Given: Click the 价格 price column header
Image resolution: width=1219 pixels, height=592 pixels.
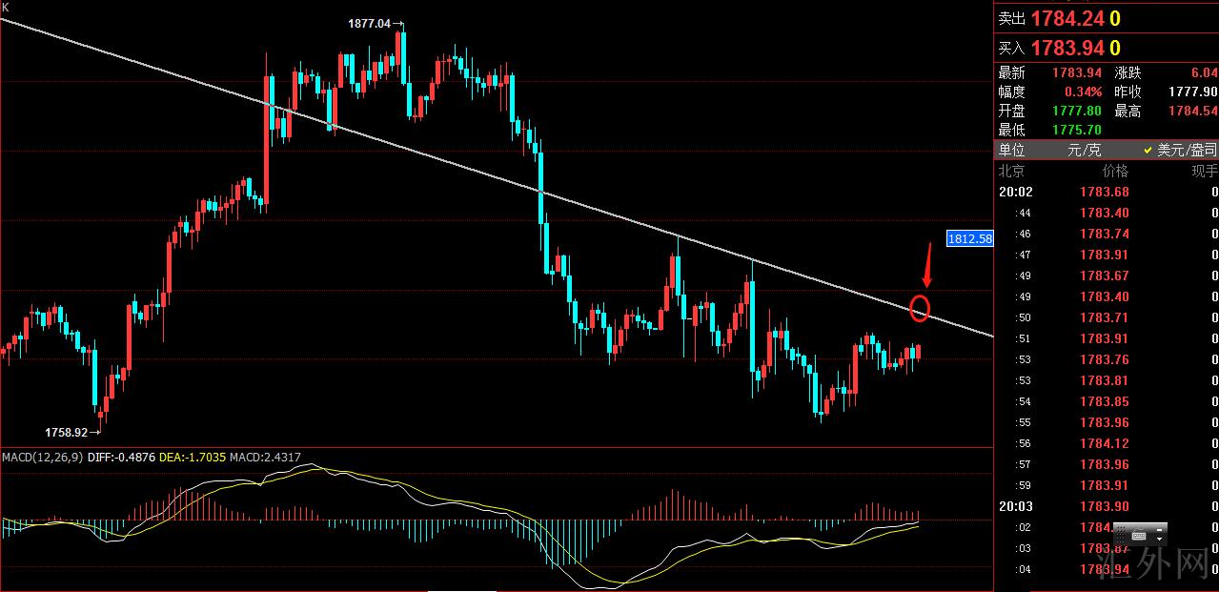Looking at the screenshot, I should click(x=1114, y=172).
